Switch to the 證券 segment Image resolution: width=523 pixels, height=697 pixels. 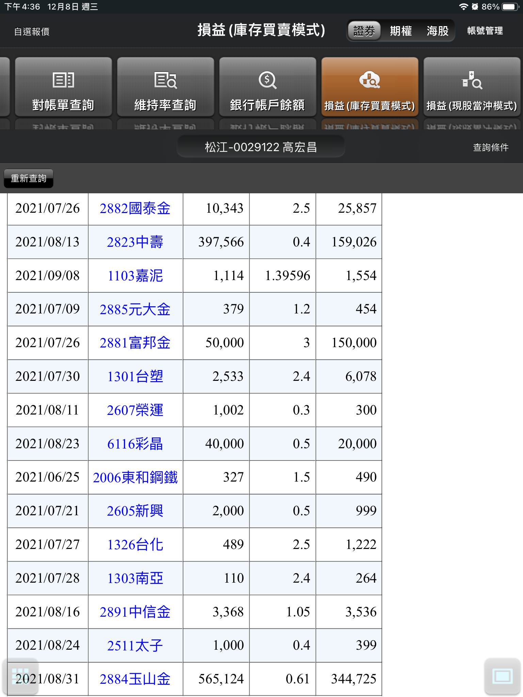364,31
